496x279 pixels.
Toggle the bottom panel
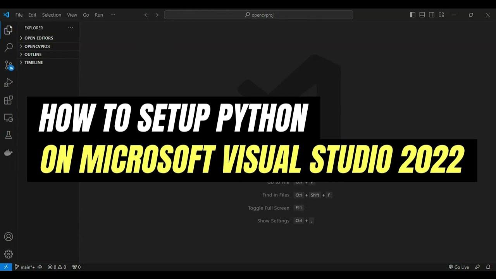(422, 15)
